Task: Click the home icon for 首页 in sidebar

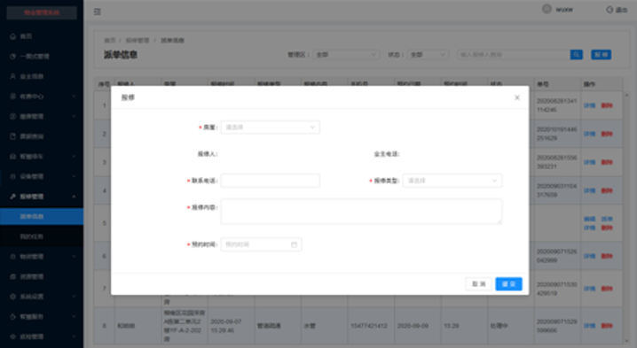Action: point(13,36)
